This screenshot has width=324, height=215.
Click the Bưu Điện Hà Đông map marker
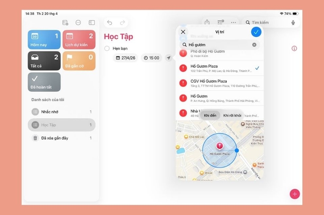[245, 172]
